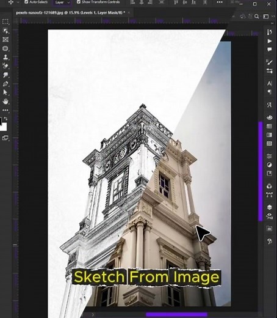The height and width of the screenshot is (318, 277).
Task: Click the purple horizontal scrollbar thumb
Action: [x=176, y=315]
